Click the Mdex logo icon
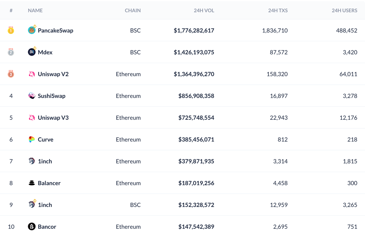365x236 pixels. [x=32, y=52]
